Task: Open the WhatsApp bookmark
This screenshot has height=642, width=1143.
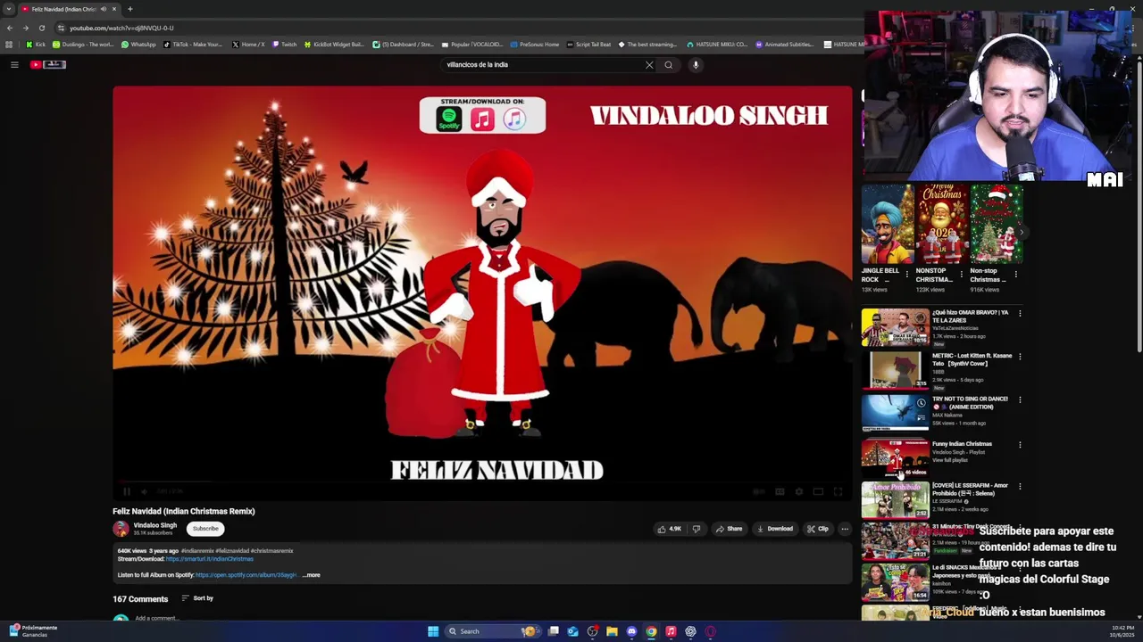Action: (x=138, y=45)
